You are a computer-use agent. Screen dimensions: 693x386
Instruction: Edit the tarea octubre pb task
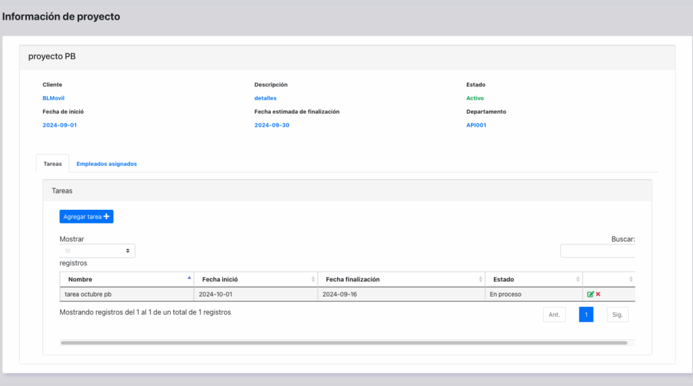[590, 294]
